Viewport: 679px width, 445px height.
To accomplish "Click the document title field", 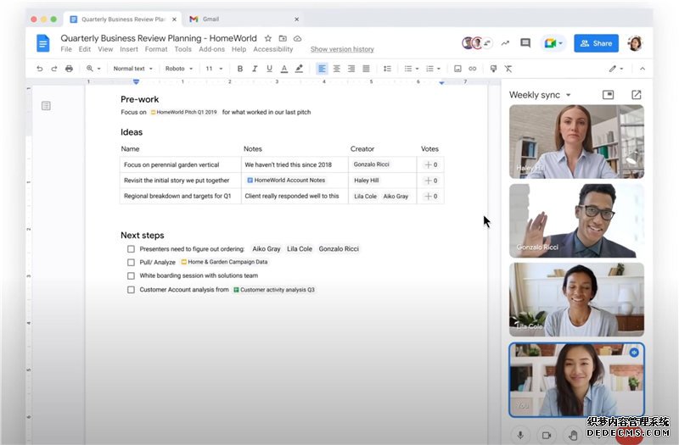I will tap(159, 38).
